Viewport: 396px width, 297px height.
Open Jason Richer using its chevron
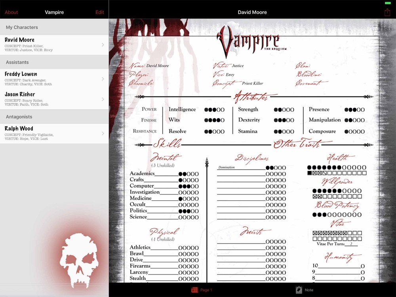(103, 99)
